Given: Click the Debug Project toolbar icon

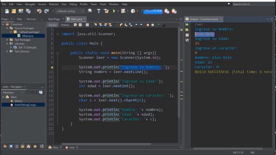Looking at the screenshot, I should pos(123,11).
